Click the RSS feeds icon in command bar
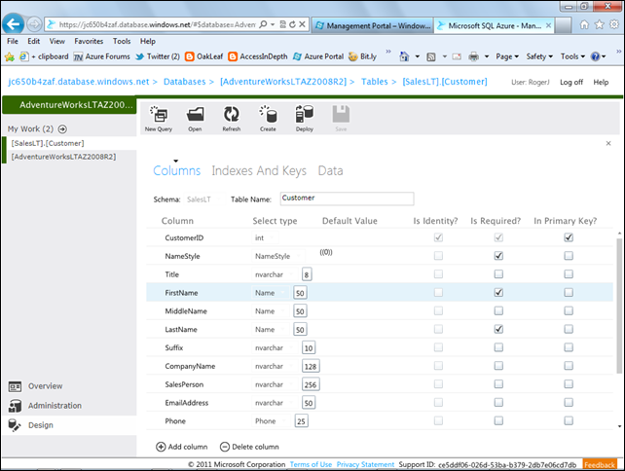This screenshot has width=625, height=471. (x=431, y=56)
